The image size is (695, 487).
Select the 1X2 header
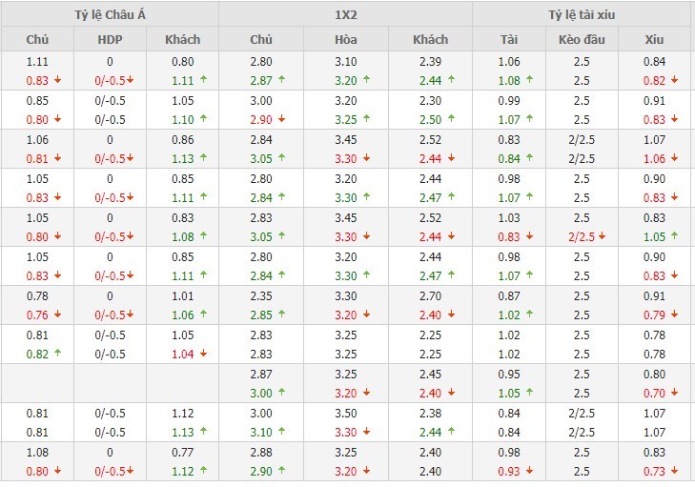click(x=345, y=13)
